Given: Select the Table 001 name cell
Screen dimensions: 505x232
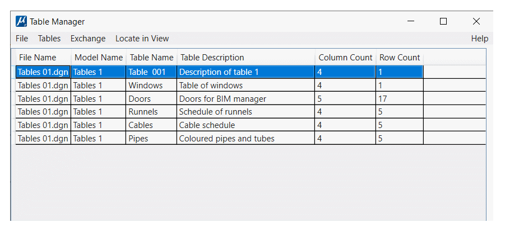Looking at the screenshot, I should point(151,72).
